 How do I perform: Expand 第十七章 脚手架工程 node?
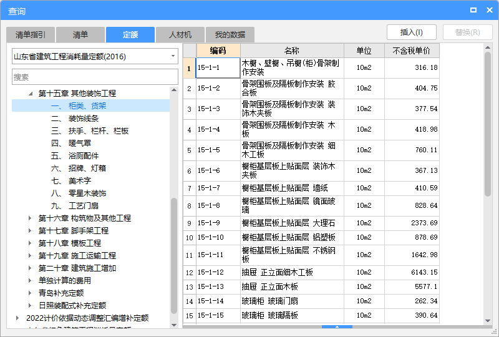tap(29, 231)
